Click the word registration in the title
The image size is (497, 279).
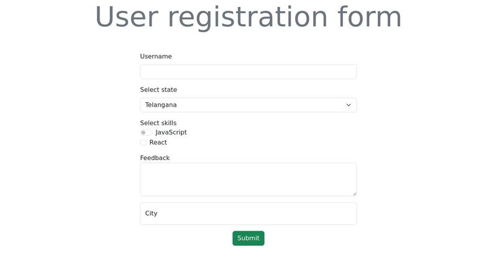pyautogui.click(x=248, y=17)
